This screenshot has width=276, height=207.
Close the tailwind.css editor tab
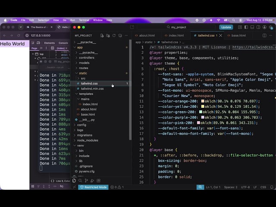(x=220, y=35)
